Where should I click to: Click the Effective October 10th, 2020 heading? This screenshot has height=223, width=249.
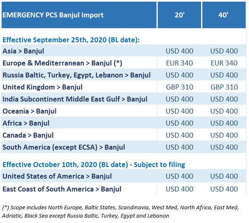94,165
